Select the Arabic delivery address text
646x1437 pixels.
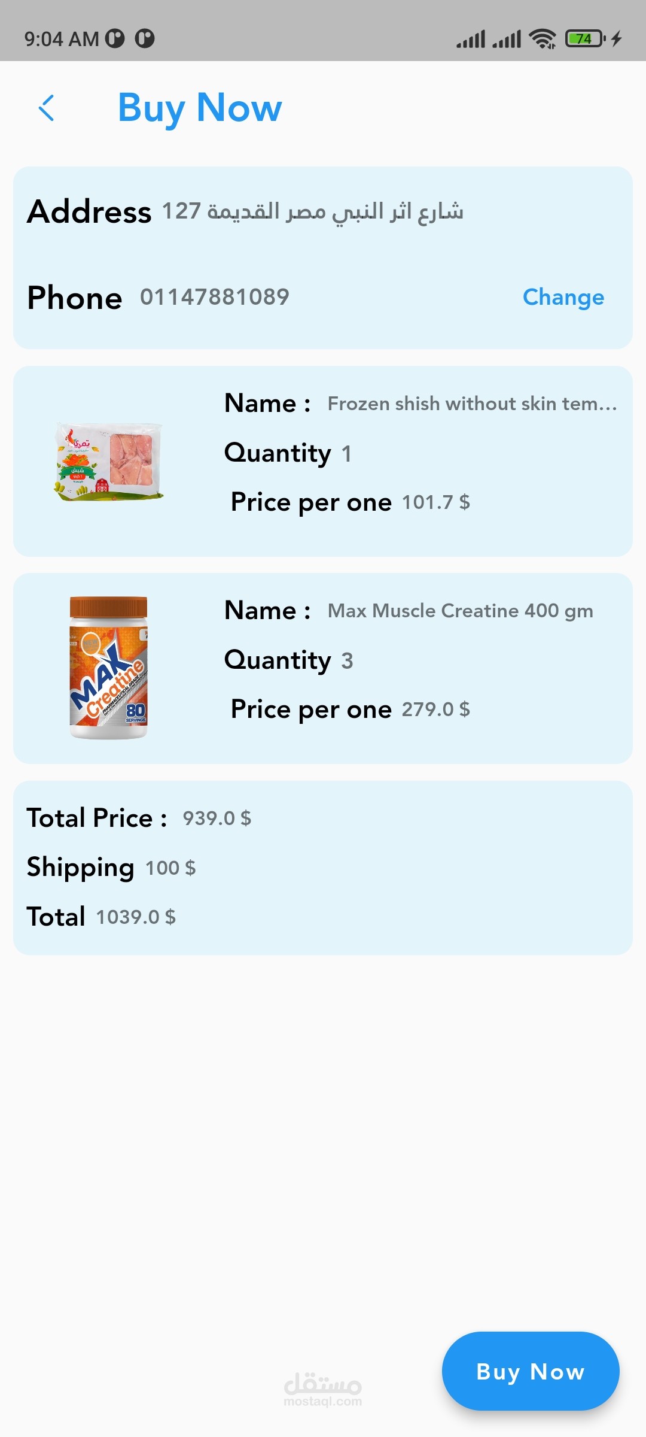313,211
